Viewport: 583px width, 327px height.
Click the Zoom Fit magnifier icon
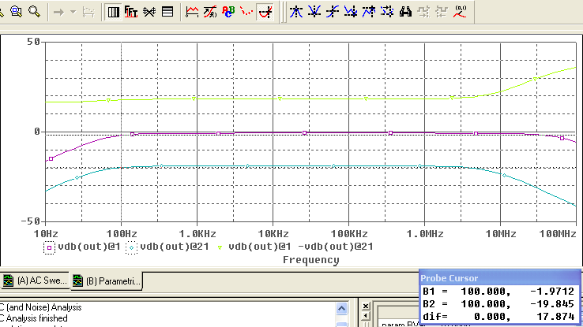(35, 12)
